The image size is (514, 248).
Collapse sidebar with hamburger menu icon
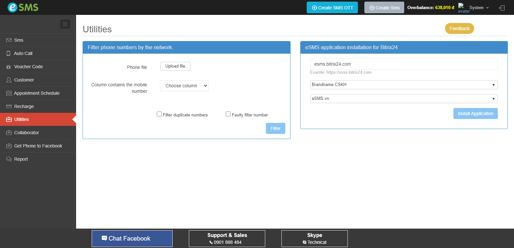(65, 24)
